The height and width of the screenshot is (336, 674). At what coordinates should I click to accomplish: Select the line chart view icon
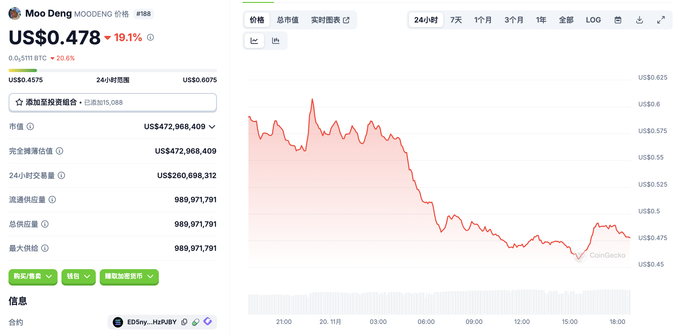(254, 41)
